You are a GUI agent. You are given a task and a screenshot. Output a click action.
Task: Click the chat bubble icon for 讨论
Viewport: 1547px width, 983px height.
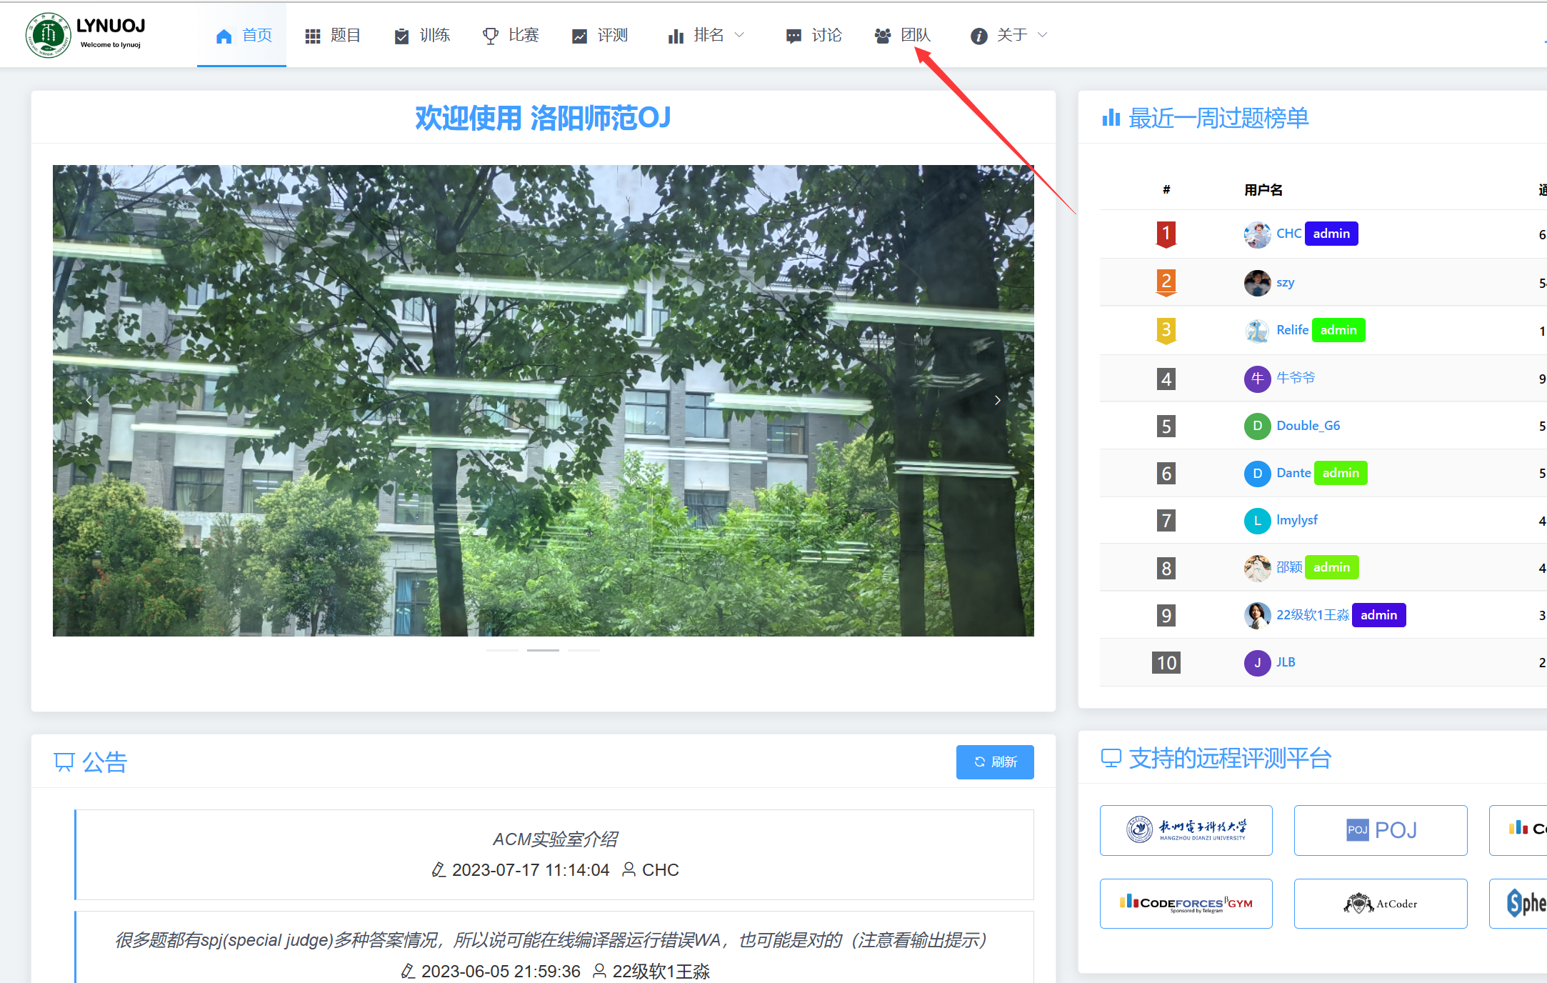[793, 36]
